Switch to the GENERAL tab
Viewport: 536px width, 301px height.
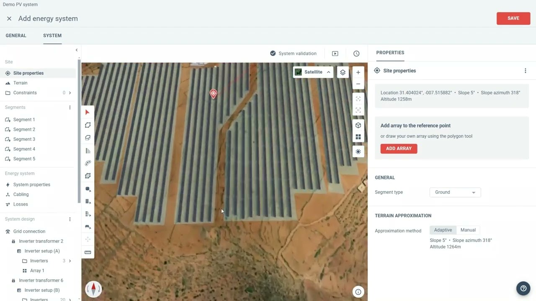16,36
